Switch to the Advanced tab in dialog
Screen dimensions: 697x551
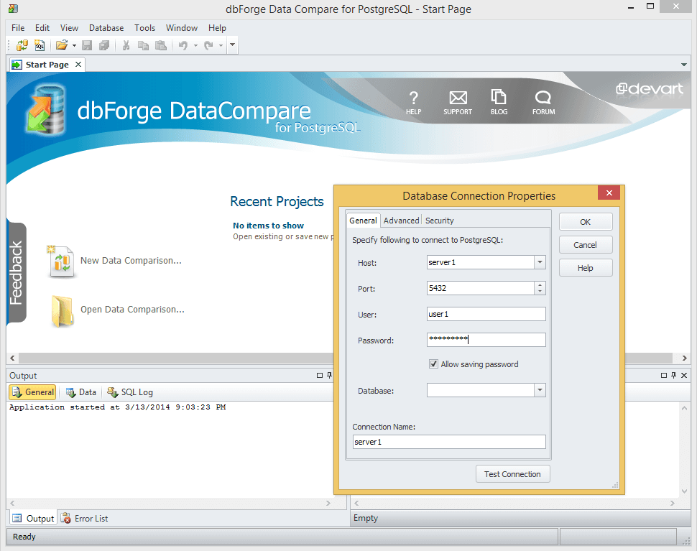click(x=401, y=221)
